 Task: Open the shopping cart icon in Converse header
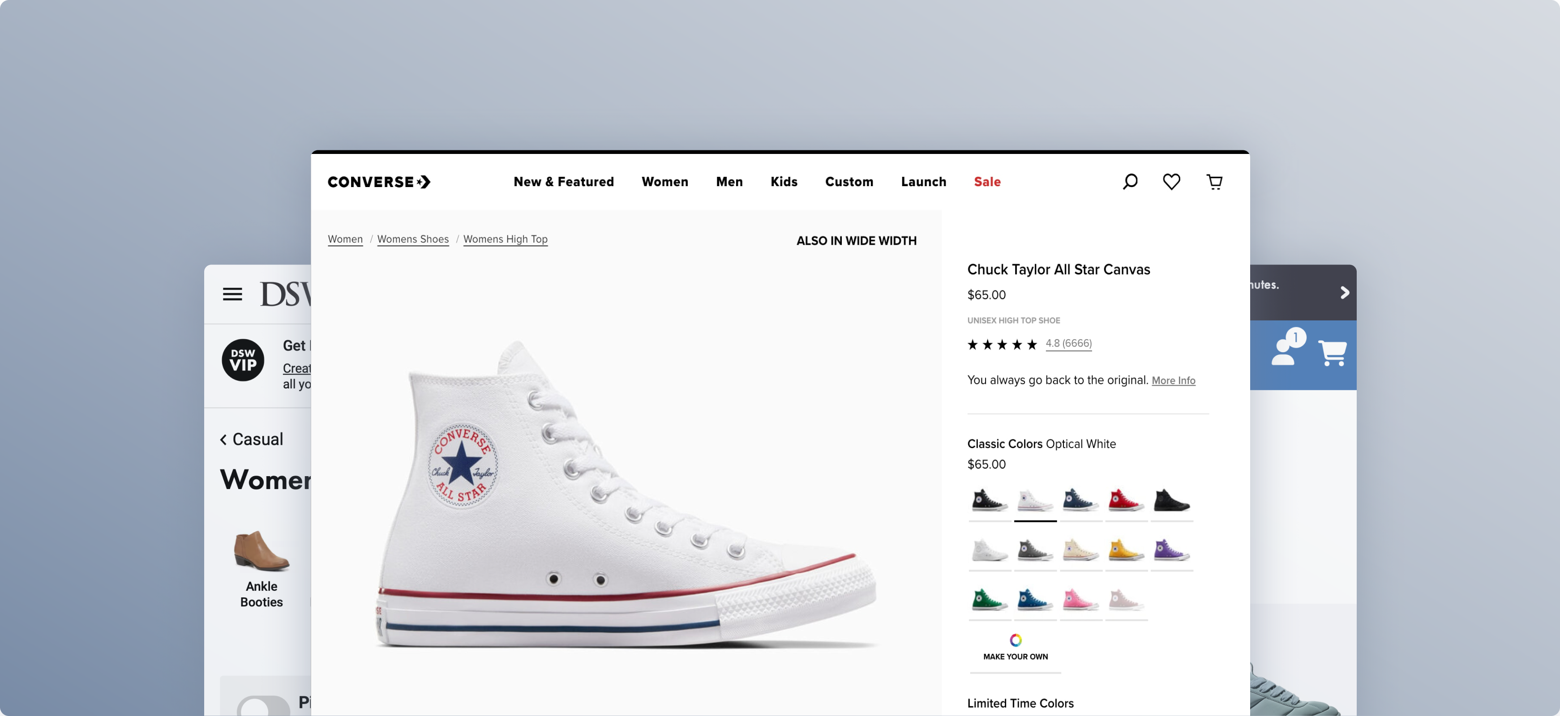pyautogui.click(x=1214, y=182)
